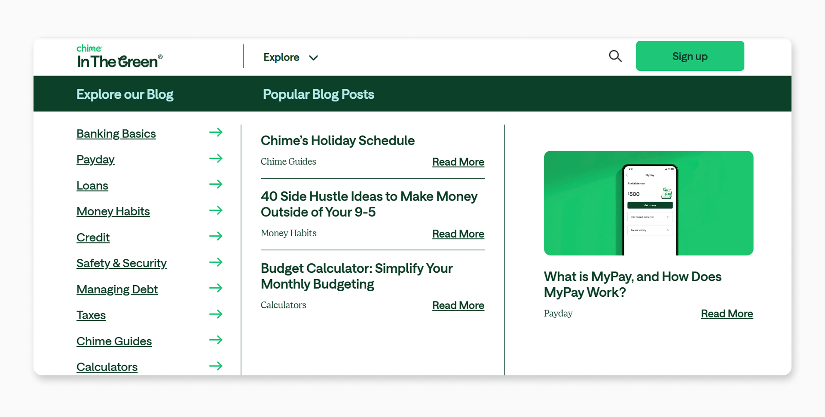Click the arrow beside Taxes
This screenshot has height=417, width=825.
click(216, 314)
